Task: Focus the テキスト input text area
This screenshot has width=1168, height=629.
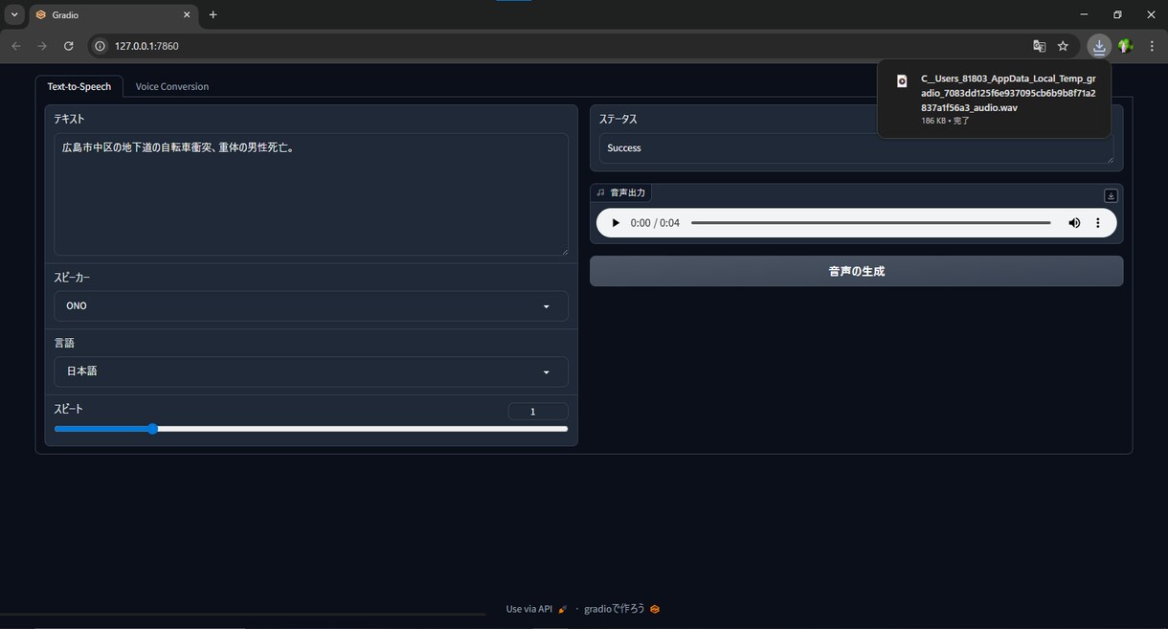Action: click(311, 194)
